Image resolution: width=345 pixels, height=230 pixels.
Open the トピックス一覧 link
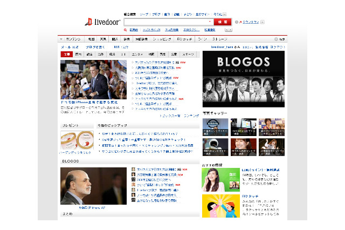click(170, 116)
